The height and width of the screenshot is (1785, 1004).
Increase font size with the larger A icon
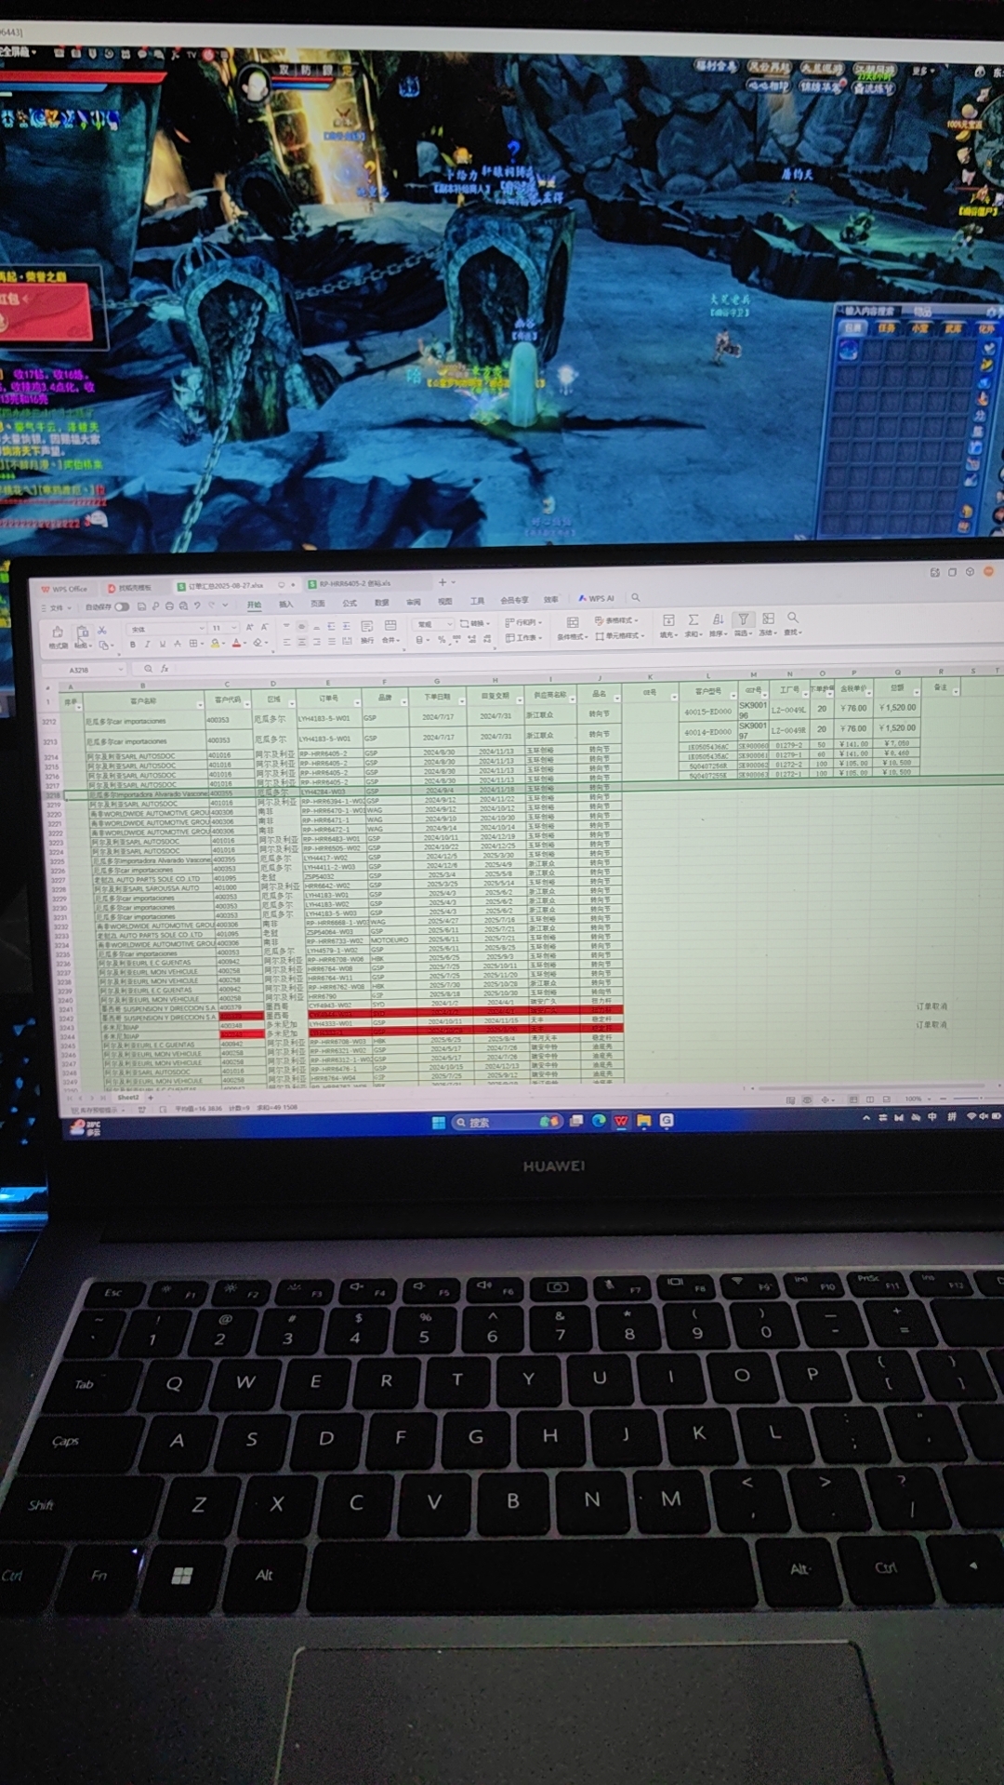pyautogui.click(x=249, y=628)
